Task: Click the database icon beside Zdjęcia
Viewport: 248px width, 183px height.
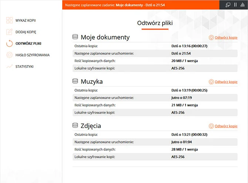Action: (76, 125)
